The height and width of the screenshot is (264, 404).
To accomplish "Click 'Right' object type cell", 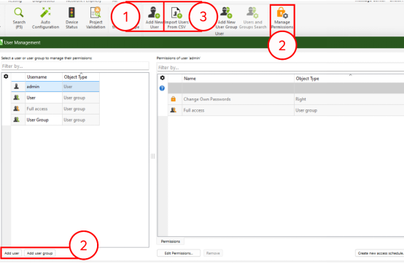I will pyautogui.click(x=349, y=99).
